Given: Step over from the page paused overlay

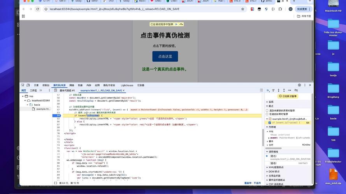Looking at the screenshot, I should coord(181,24).
